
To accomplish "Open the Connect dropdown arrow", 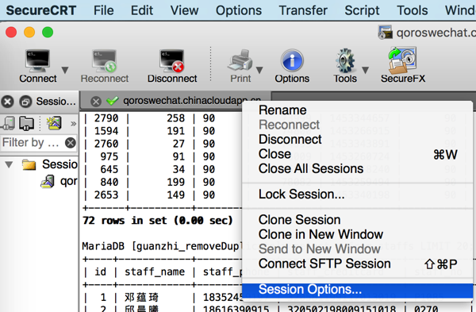I will 65,70.
